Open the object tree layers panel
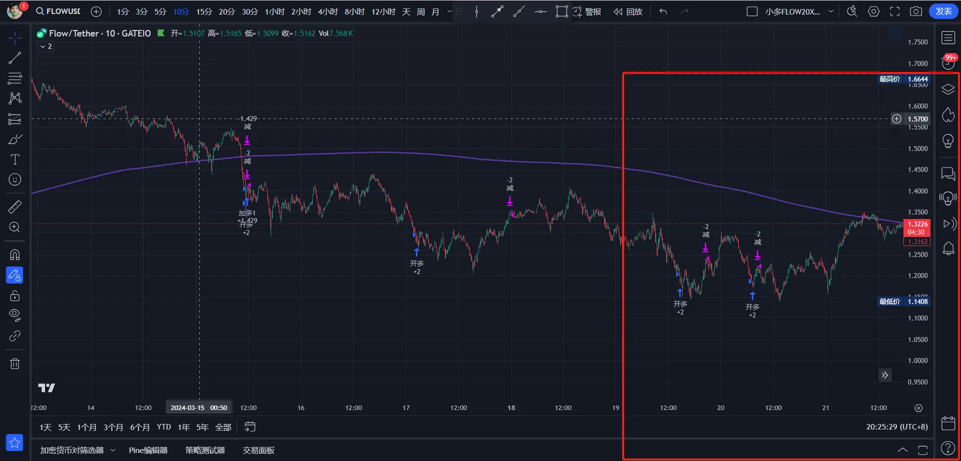The image size is (961, 461). [x=948, y=89]
